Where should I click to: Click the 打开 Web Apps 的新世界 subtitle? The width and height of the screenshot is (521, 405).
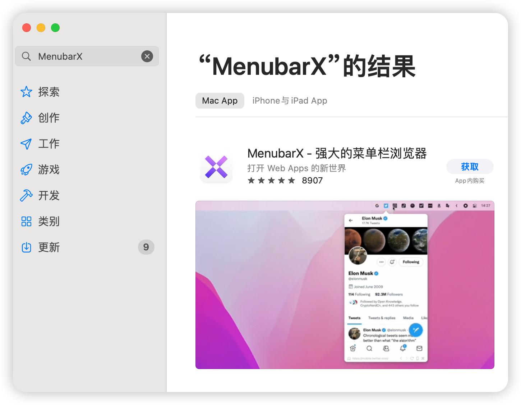296,168
